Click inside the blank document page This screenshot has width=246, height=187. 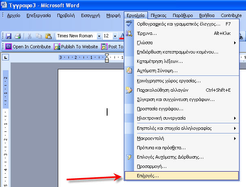click(91, 128)
